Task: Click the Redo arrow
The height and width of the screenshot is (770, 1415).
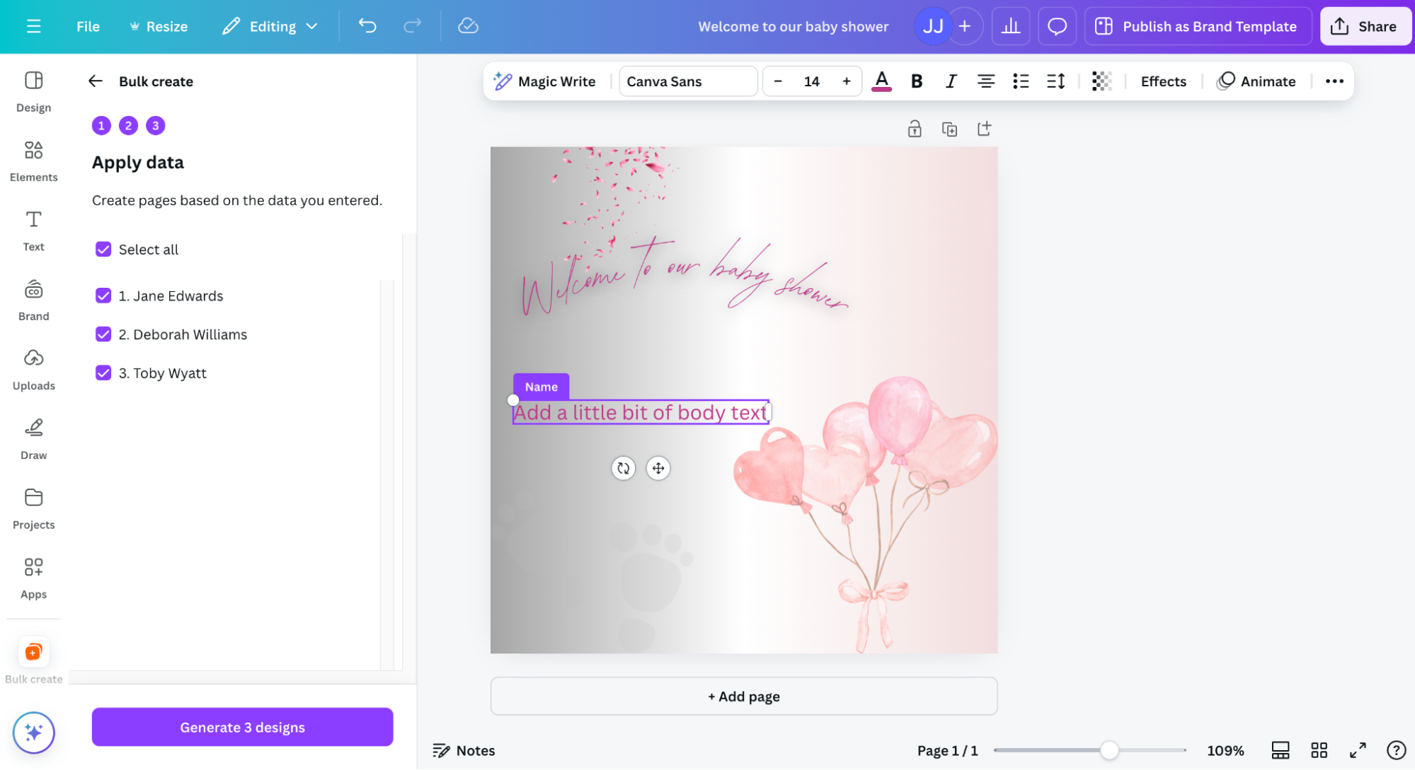Action: click(x=412, y=26)
